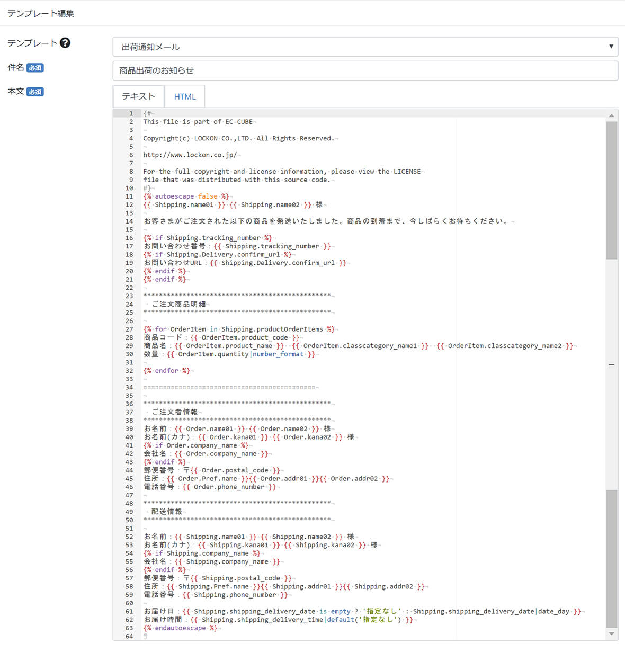Screen dimensions: 625x661
Task: Click the editor scrollbar down arrow
Action: [x=611, y=633]
